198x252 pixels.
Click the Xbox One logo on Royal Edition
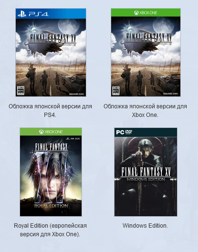click(x=51, y=132)
